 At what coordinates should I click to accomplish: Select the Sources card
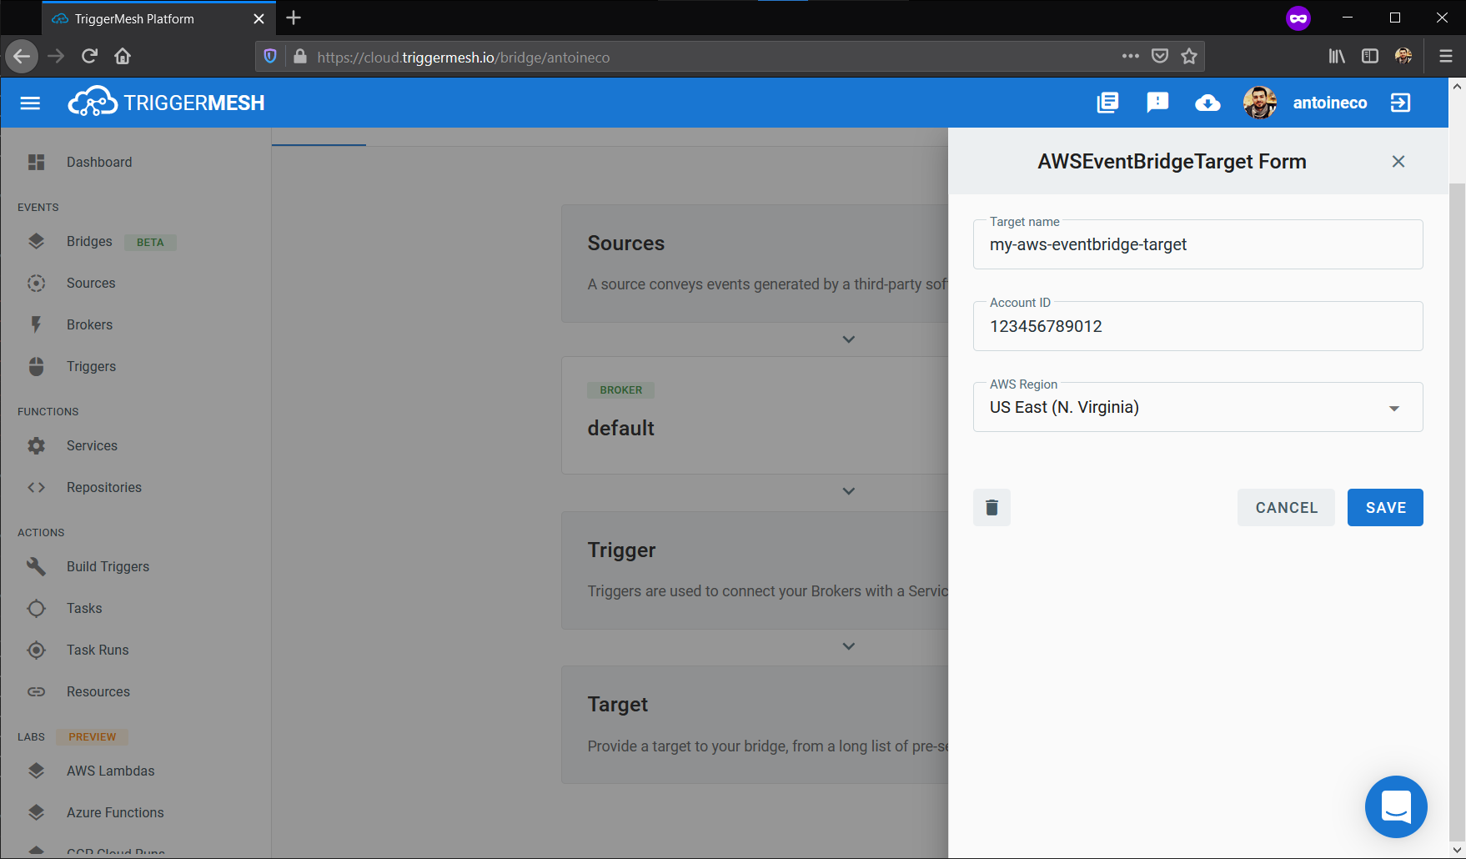pyautogui.click(x=755, y=264)
